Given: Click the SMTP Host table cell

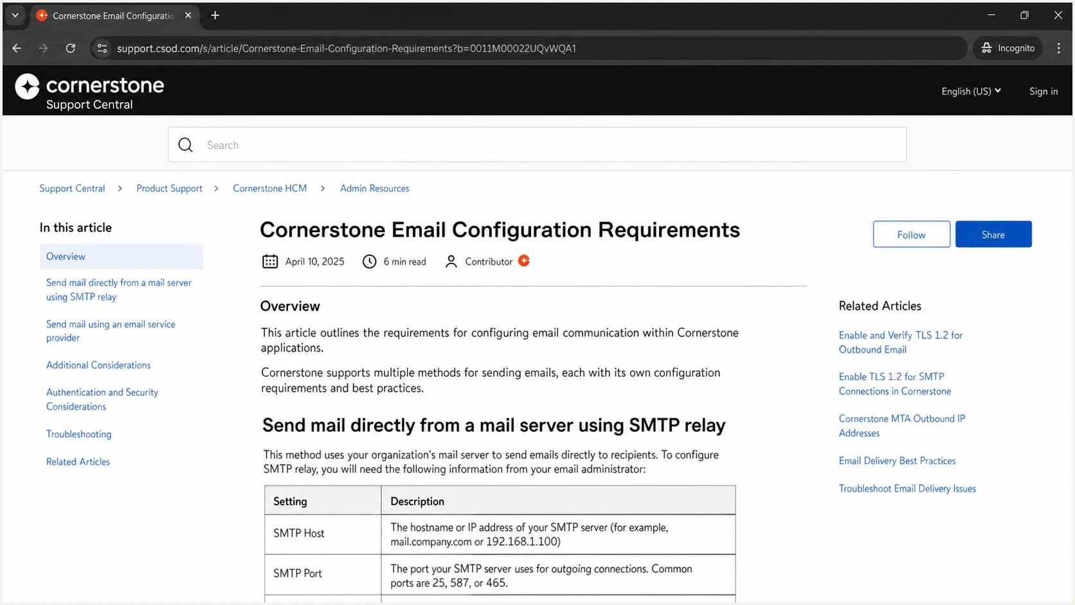Looking at the screenshot, I should tap(323, 534).
